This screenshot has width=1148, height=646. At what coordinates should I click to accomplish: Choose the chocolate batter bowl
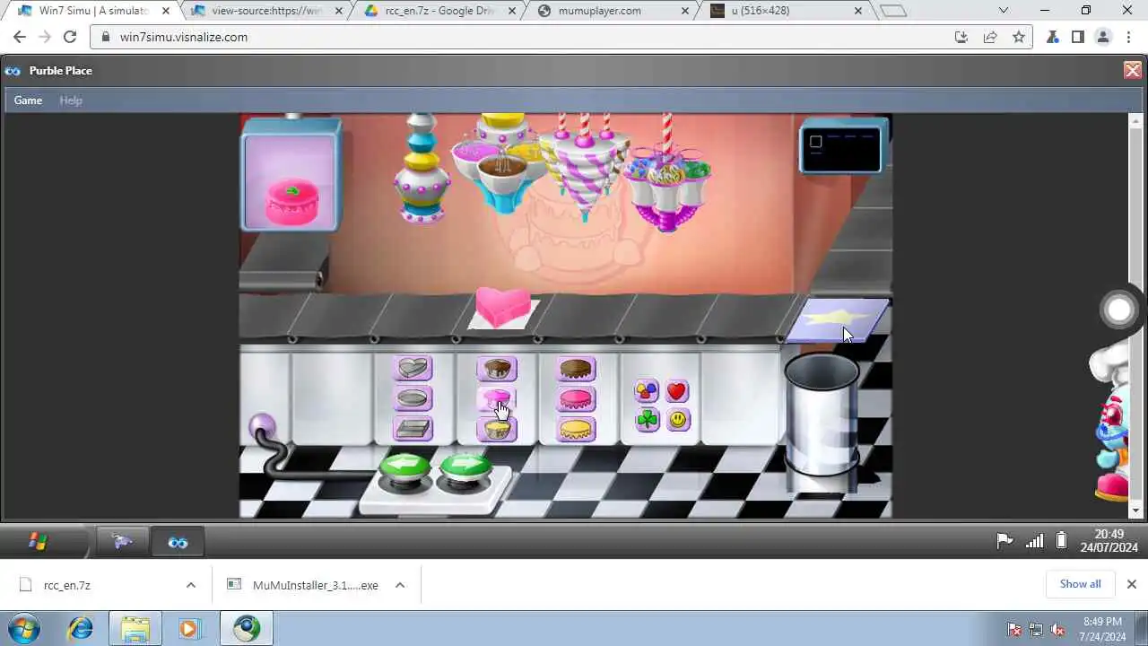497,368
